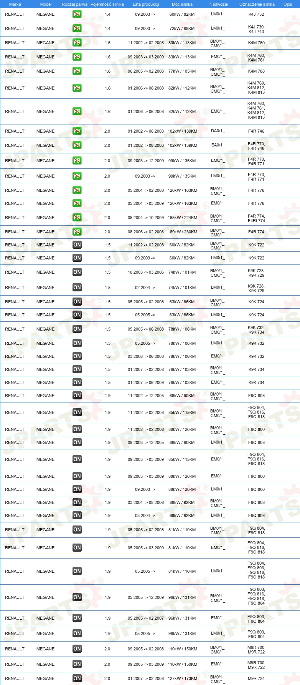Click the Moc silnika column header

[182, 4]
